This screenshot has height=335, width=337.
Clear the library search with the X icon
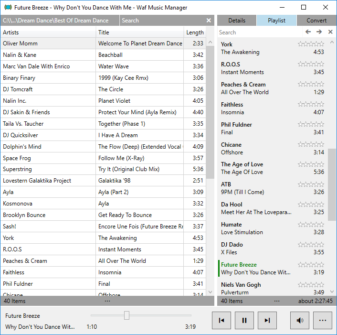pos(209,21)
